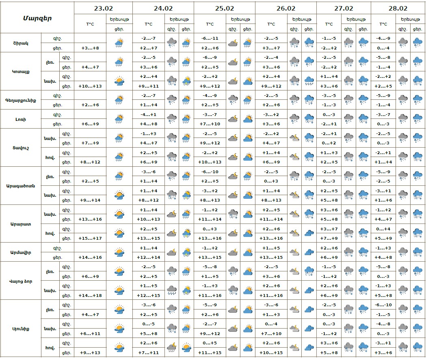
Task: Click the Արարատ region name
Action: (21, 224)
